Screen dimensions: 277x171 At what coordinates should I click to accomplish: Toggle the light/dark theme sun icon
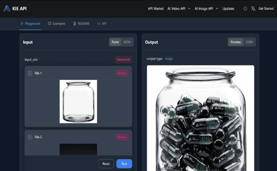(x=245, y=9)
